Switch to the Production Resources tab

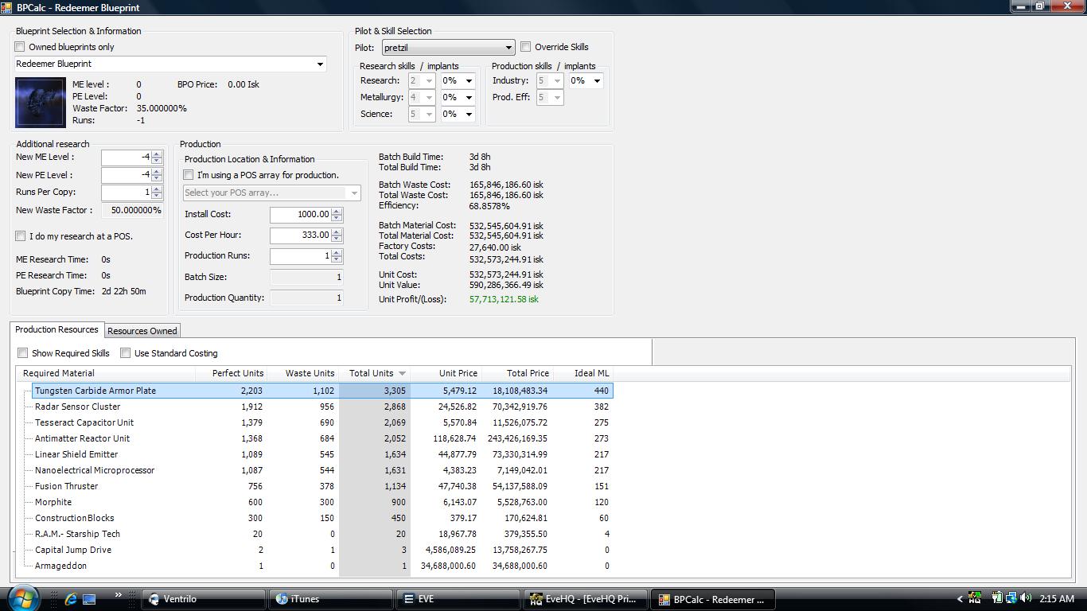tap(56, 329)
